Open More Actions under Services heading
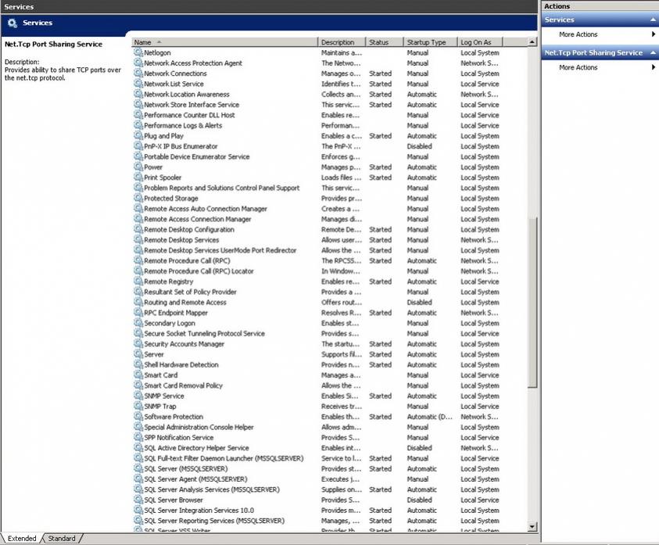Viewport: 659px width, 545px height. (578, 34)
